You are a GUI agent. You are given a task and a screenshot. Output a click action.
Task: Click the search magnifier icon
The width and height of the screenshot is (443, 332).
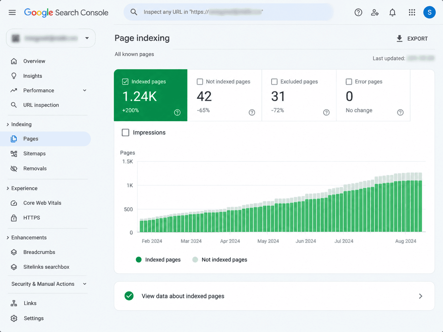[134, 12]
